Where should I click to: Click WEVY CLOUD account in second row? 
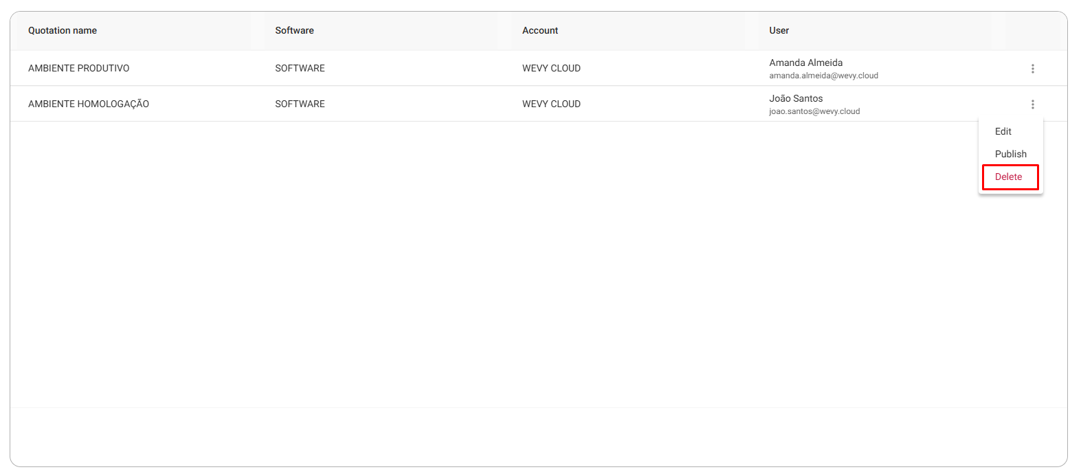[551, 104]
